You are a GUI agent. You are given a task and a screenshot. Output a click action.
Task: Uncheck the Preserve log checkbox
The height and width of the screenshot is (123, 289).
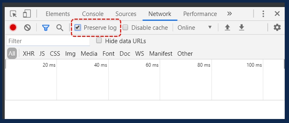(x=77, y=28)
